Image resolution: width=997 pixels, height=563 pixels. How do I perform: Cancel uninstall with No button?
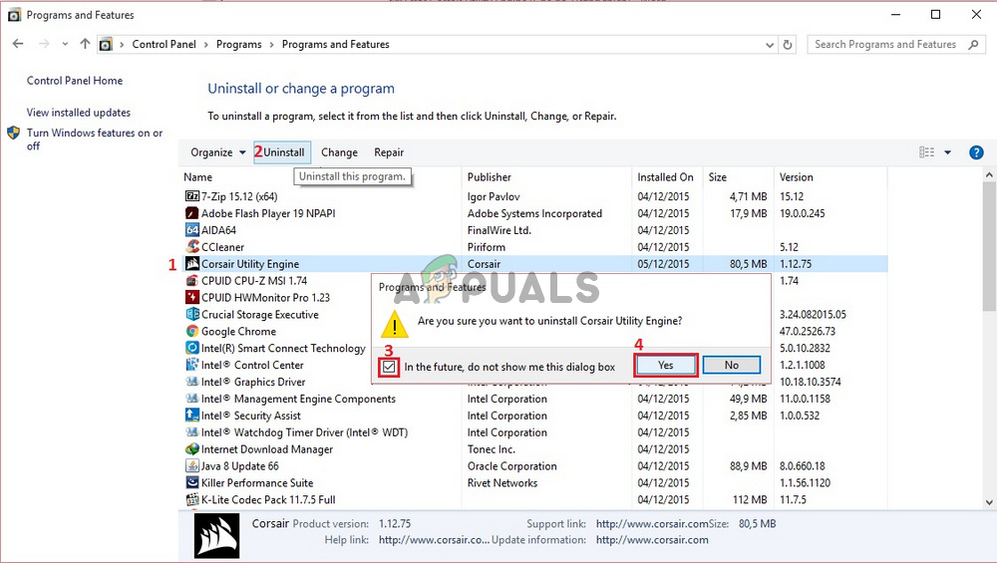731,365
